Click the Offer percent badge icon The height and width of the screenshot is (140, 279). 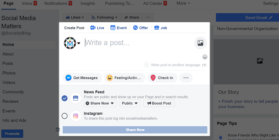(x=135, y=28)
